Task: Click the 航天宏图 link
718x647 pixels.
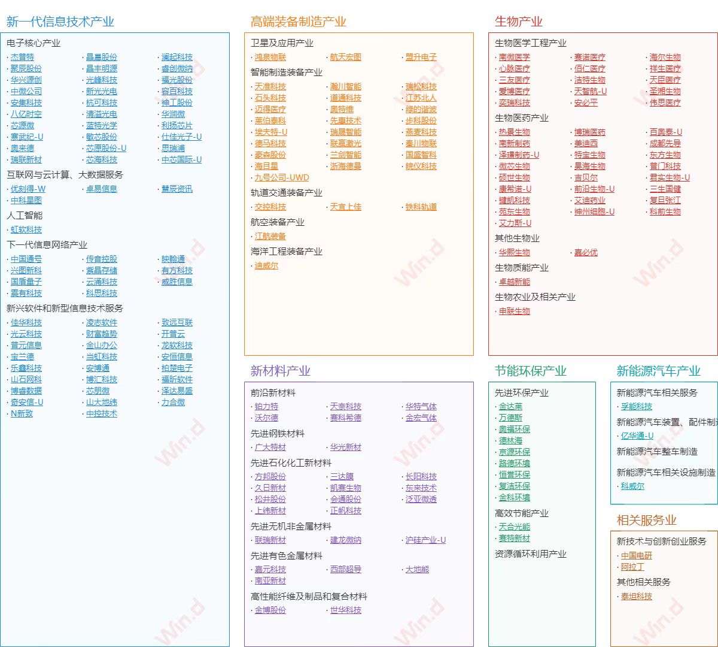Action: coord(346,58)
